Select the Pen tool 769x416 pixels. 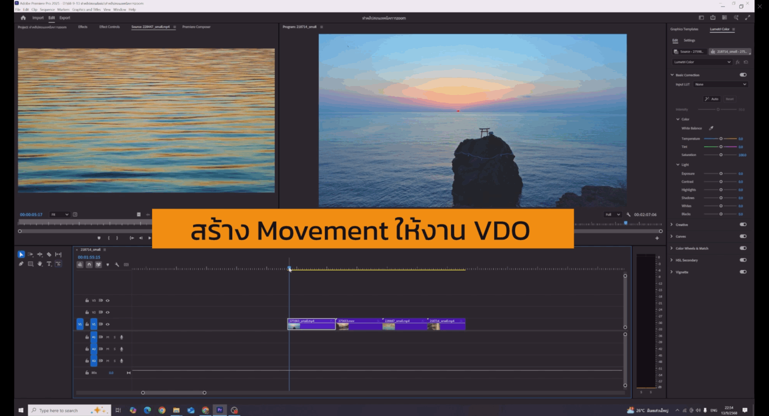pyautogui.click(x=21, y=264)
